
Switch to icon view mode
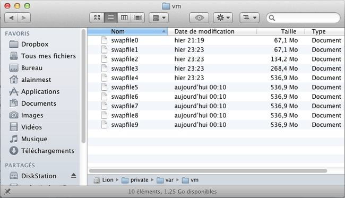tap(97, 18)
